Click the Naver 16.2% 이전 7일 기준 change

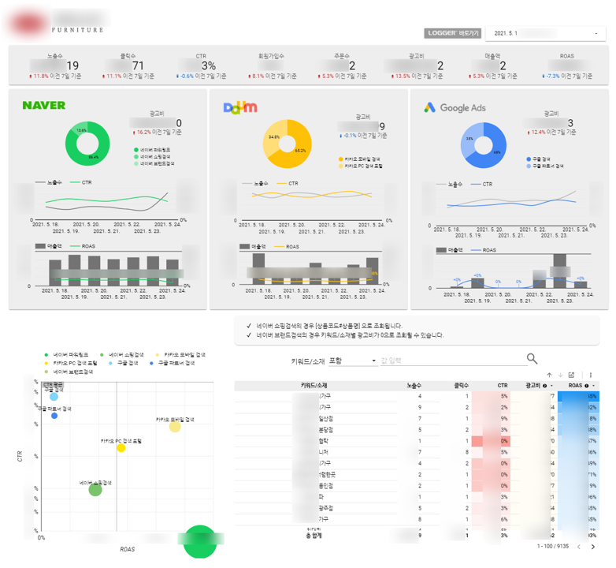[158, 133]
